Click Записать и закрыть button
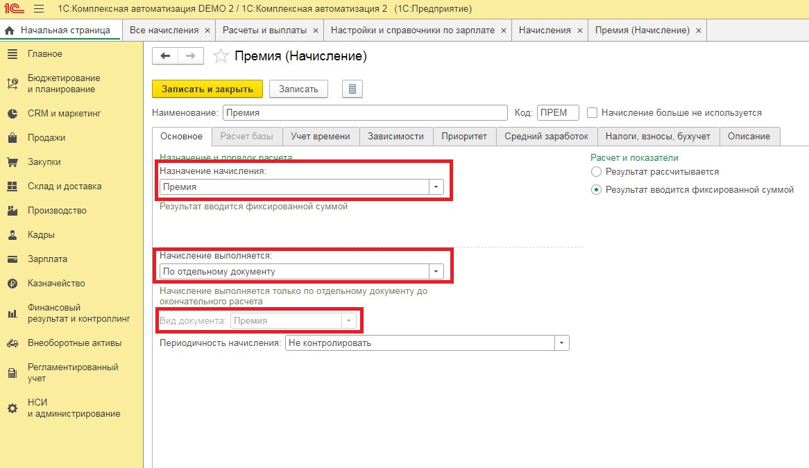The image size is (809, 468). (x=207, y=89)
